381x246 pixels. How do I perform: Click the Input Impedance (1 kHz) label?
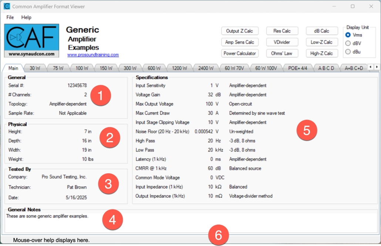point(159,187)
